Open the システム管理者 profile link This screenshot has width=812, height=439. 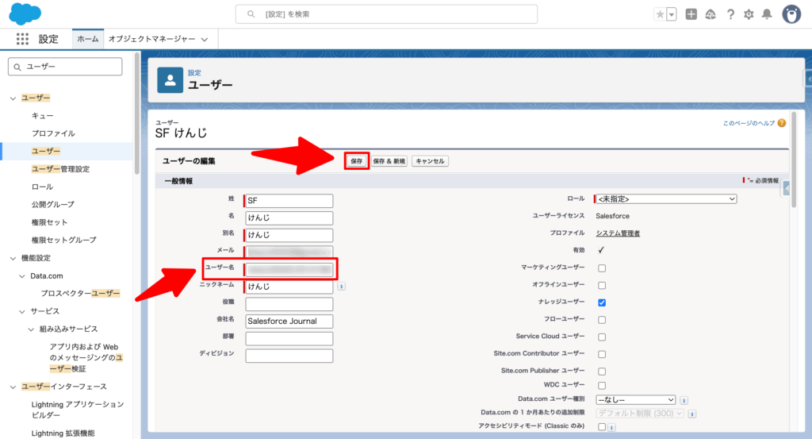[618, 233]
